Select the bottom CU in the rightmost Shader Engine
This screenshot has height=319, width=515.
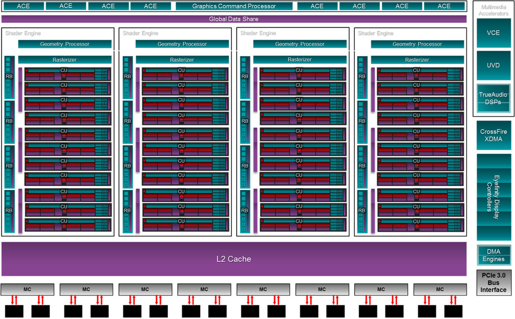click(420, 225)
